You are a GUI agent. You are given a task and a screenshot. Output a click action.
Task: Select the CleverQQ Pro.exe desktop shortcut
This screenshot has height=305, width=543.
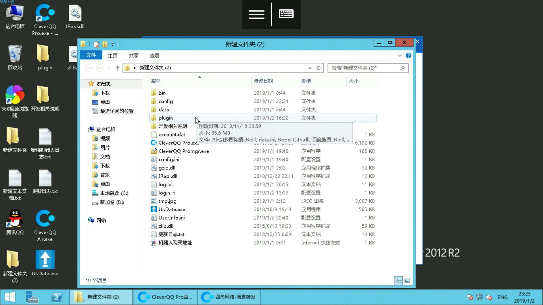[45, 20]
